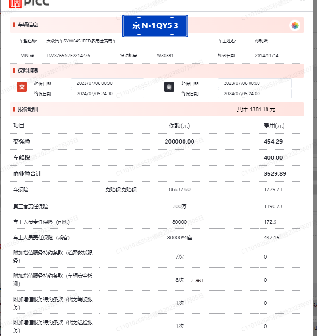Click the 保险期限 section header
The image size is (317, 336).
coord(28,71)
